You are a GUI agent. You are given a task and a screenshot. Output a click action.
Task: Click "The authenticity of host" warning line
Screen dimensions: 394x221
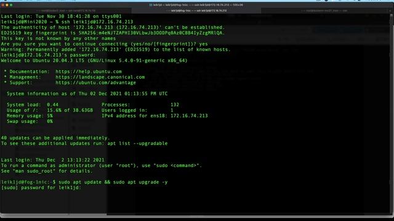click(113, 28)
